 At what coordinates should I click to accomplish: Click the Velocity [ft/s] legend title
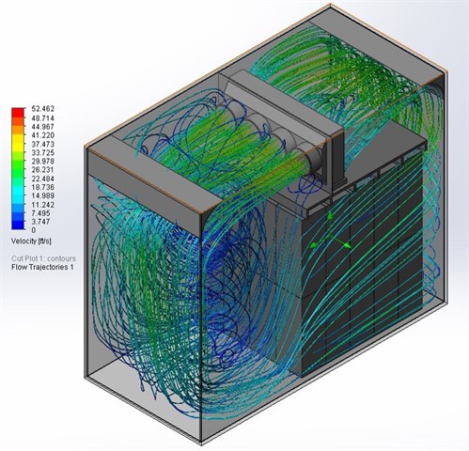point(31,241)
